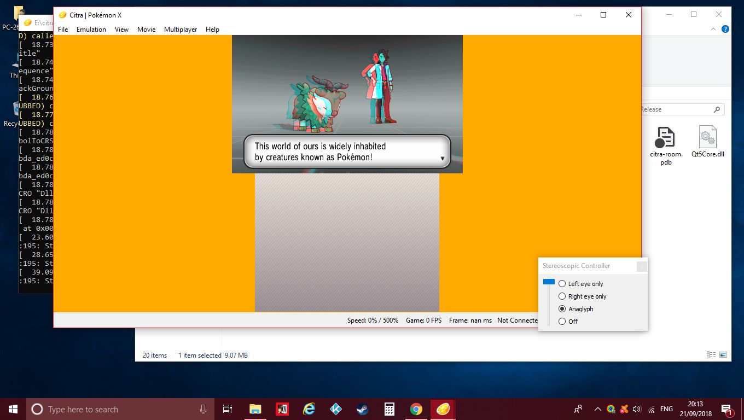The height and width of the screenshot is (420, 744).
Task: Click the Speed 0% / 500% status text
Action: point(373,320)
